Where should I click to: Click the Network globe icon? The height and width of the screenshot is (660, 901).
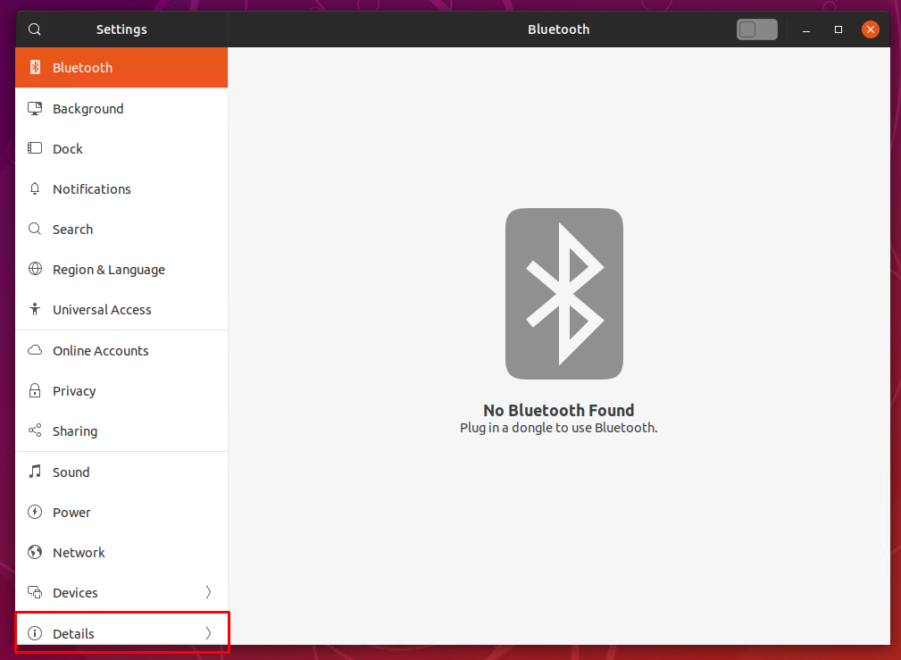coord(35,552)
